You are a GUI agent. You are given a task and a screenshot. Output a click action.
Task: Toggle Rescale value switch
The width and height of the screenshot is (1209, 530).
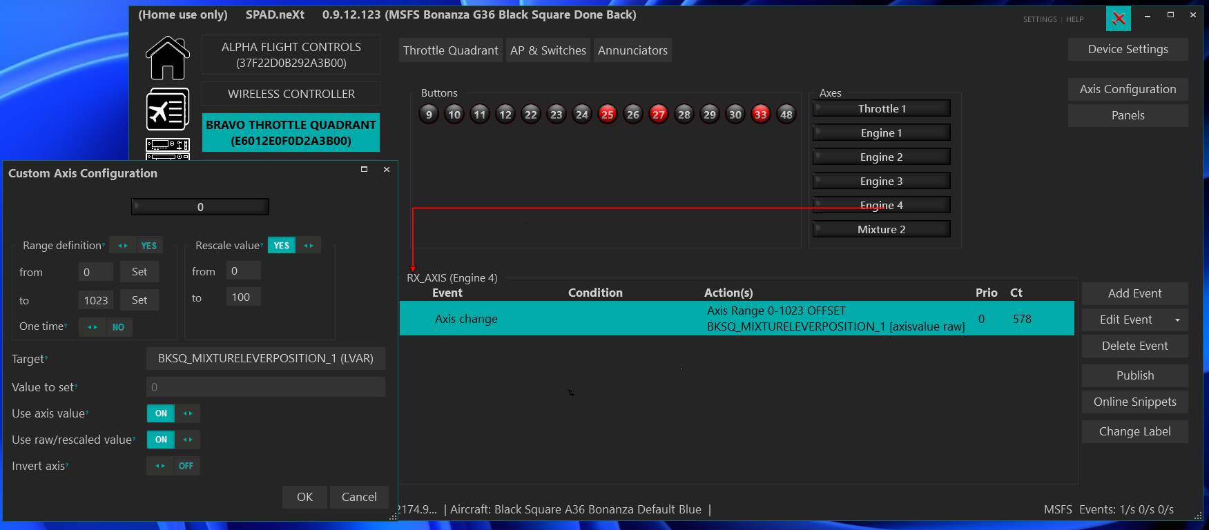click(295, 246)
